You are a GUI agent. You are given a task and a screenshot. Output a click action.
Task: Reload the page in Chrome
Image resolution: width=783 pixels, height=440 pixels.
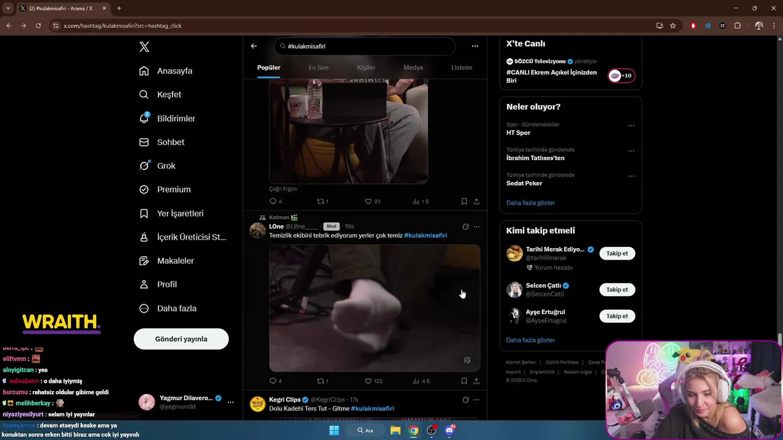pyautogui.click(x=38, y=26)
